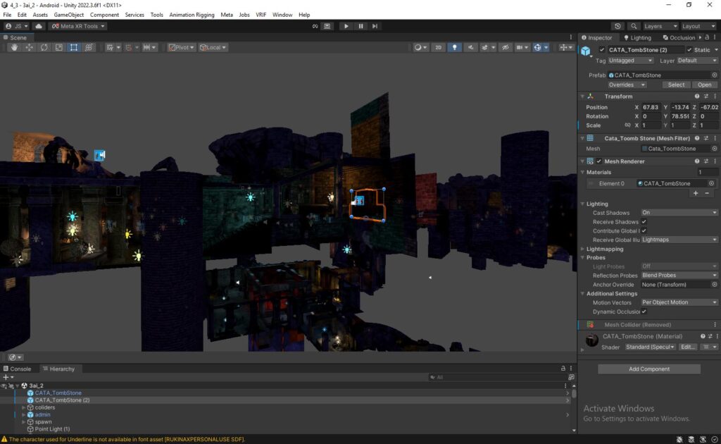Image resolution: width=721 pixels, height=444 pixels.
Task: Open the Layers dropdown in top toolbar
Action: tap(660, 26)
